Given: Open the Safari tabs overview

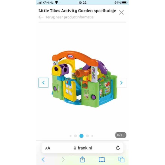Looking at the screenshot, I should (121, 159).
